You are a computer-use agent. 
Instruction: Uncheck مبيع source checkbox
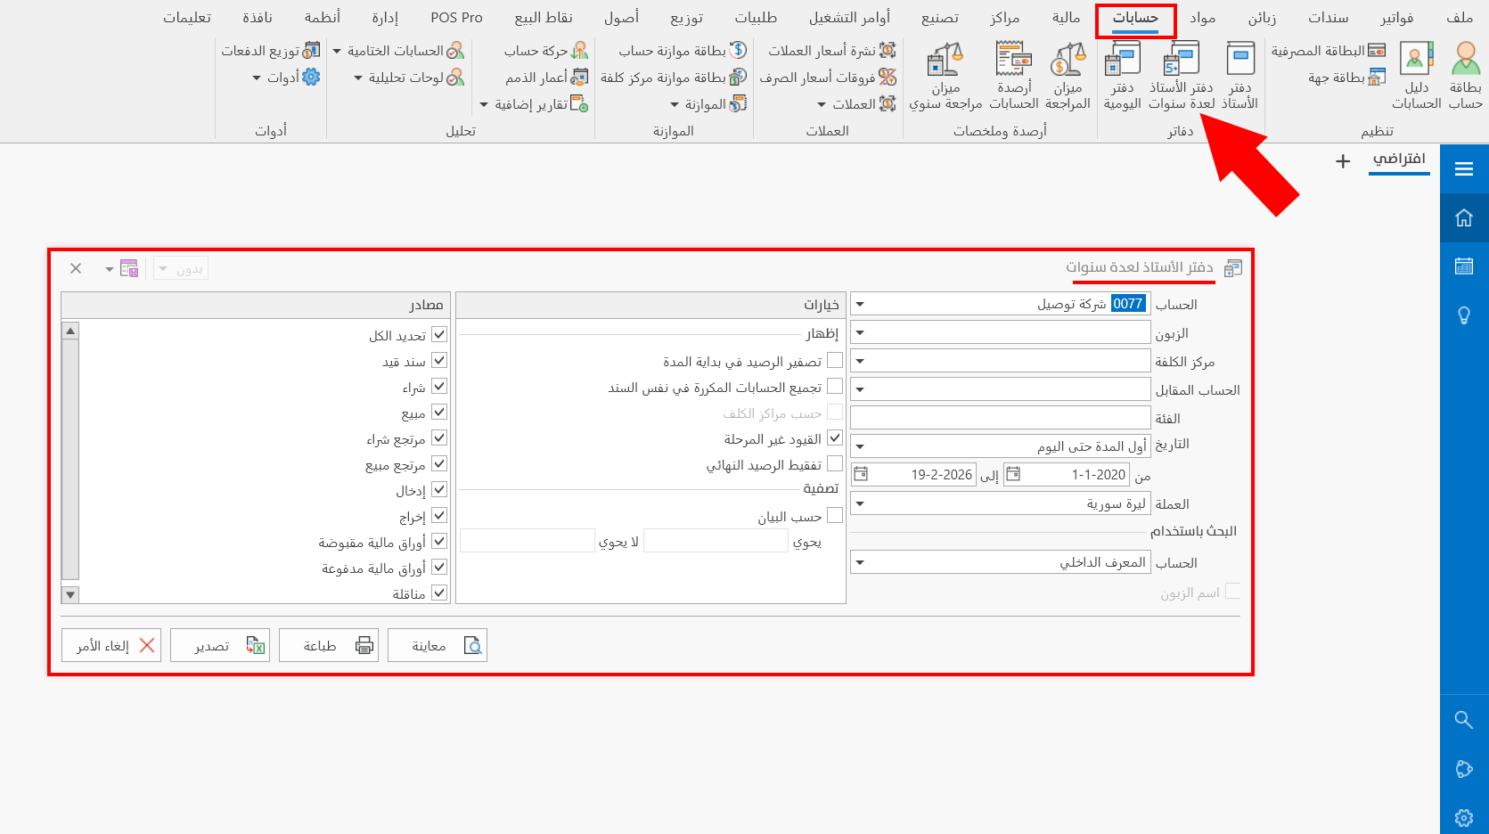(439, 412)
